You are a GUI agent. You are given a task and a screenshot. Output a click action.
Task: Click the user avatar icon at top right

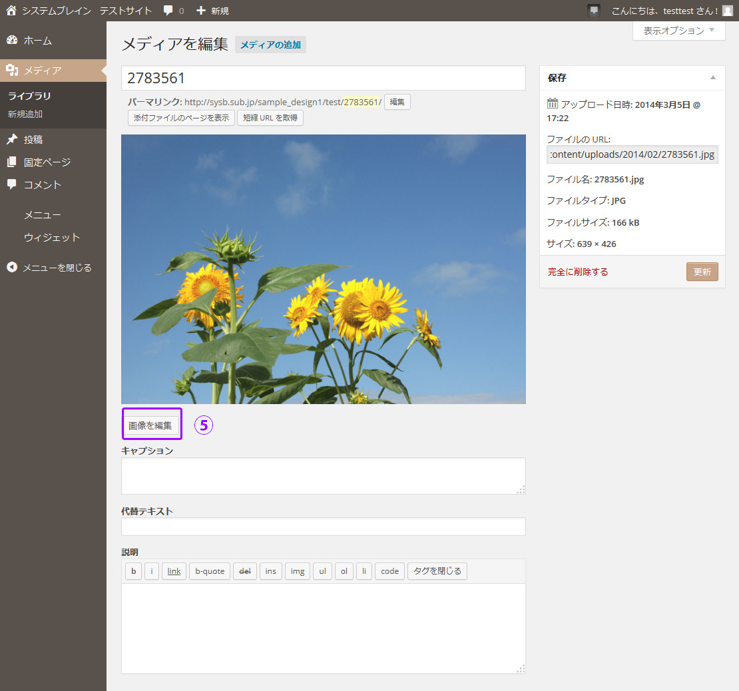(x=727, y=11)
